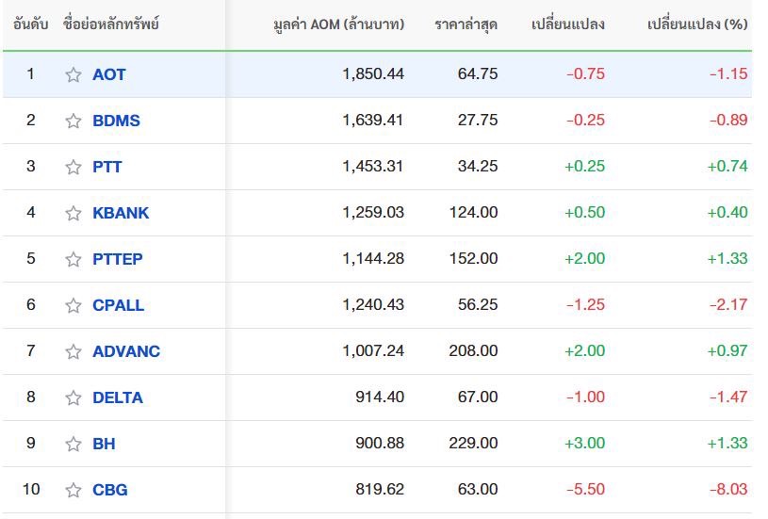This screenshot has height=519, width=768.
Task: Click CBG last price 63.00
Action: click(x=478, y=489)
